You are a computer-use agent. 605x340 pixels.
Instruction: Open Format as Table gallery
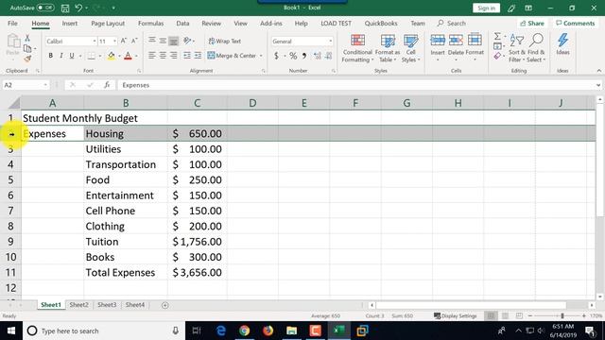tap(388, 48)
